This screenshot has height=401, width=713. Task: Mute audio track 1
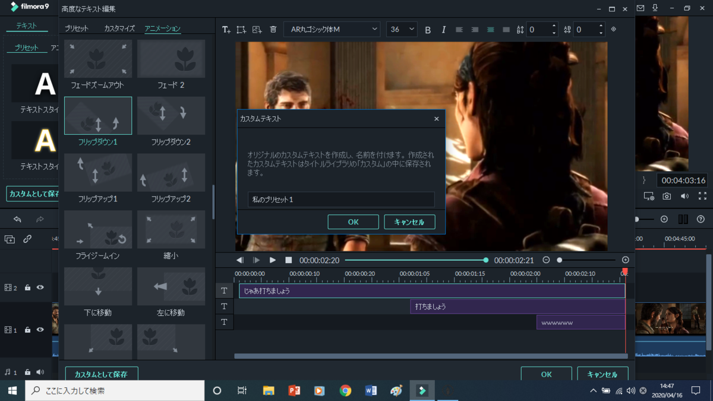[x=40, y=372]
